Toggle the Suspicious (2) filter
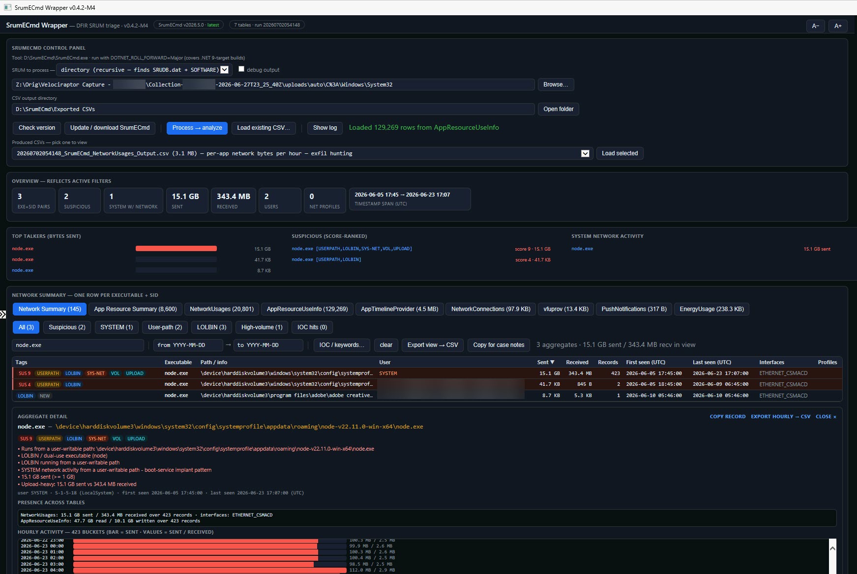Viewport: 857px width, 574px height. (67, 327)
